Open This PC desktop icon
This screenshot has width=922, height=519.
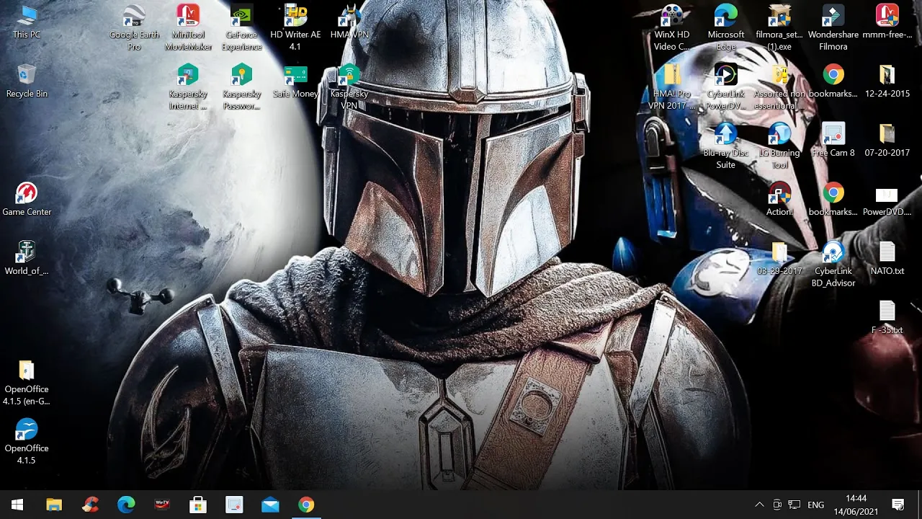click(27, 22)
